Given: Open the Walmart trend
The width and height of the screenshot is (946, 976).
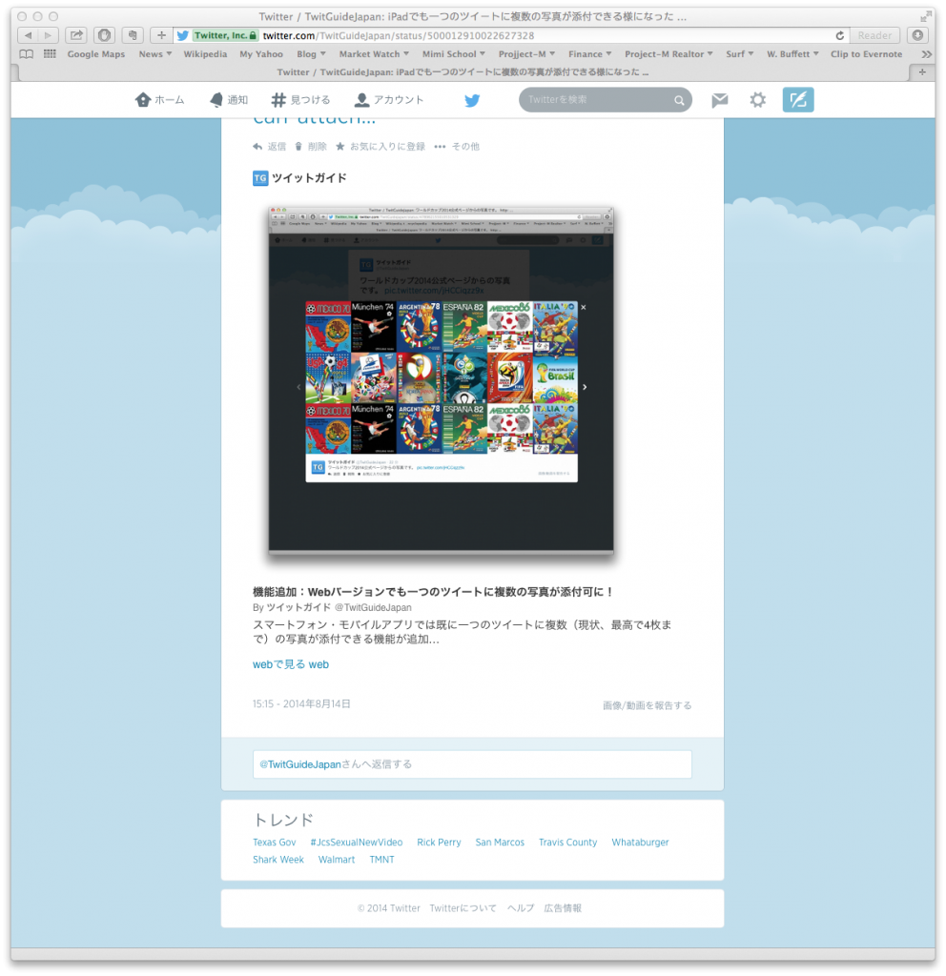Looking at the screenshot, I should tap(337, 860).
